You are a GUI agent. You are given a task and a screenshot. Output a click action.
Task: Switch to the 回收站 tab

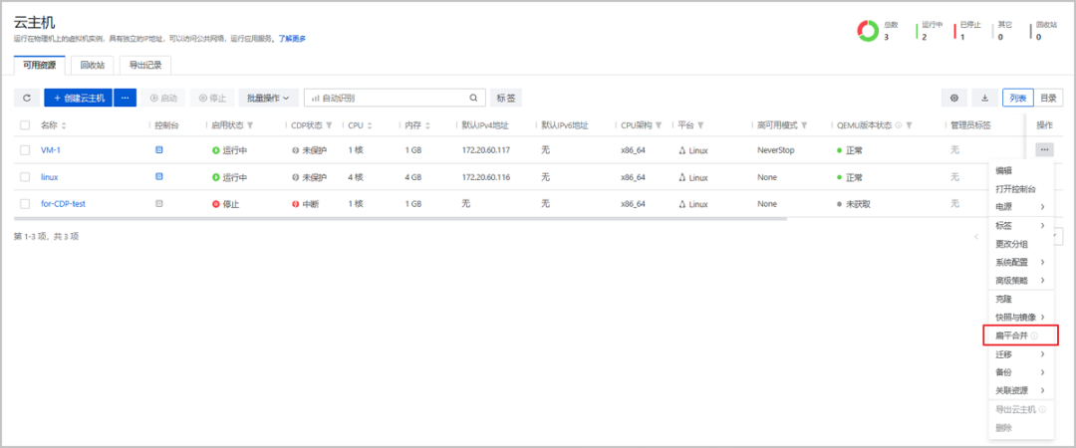[x=92, y=65]
